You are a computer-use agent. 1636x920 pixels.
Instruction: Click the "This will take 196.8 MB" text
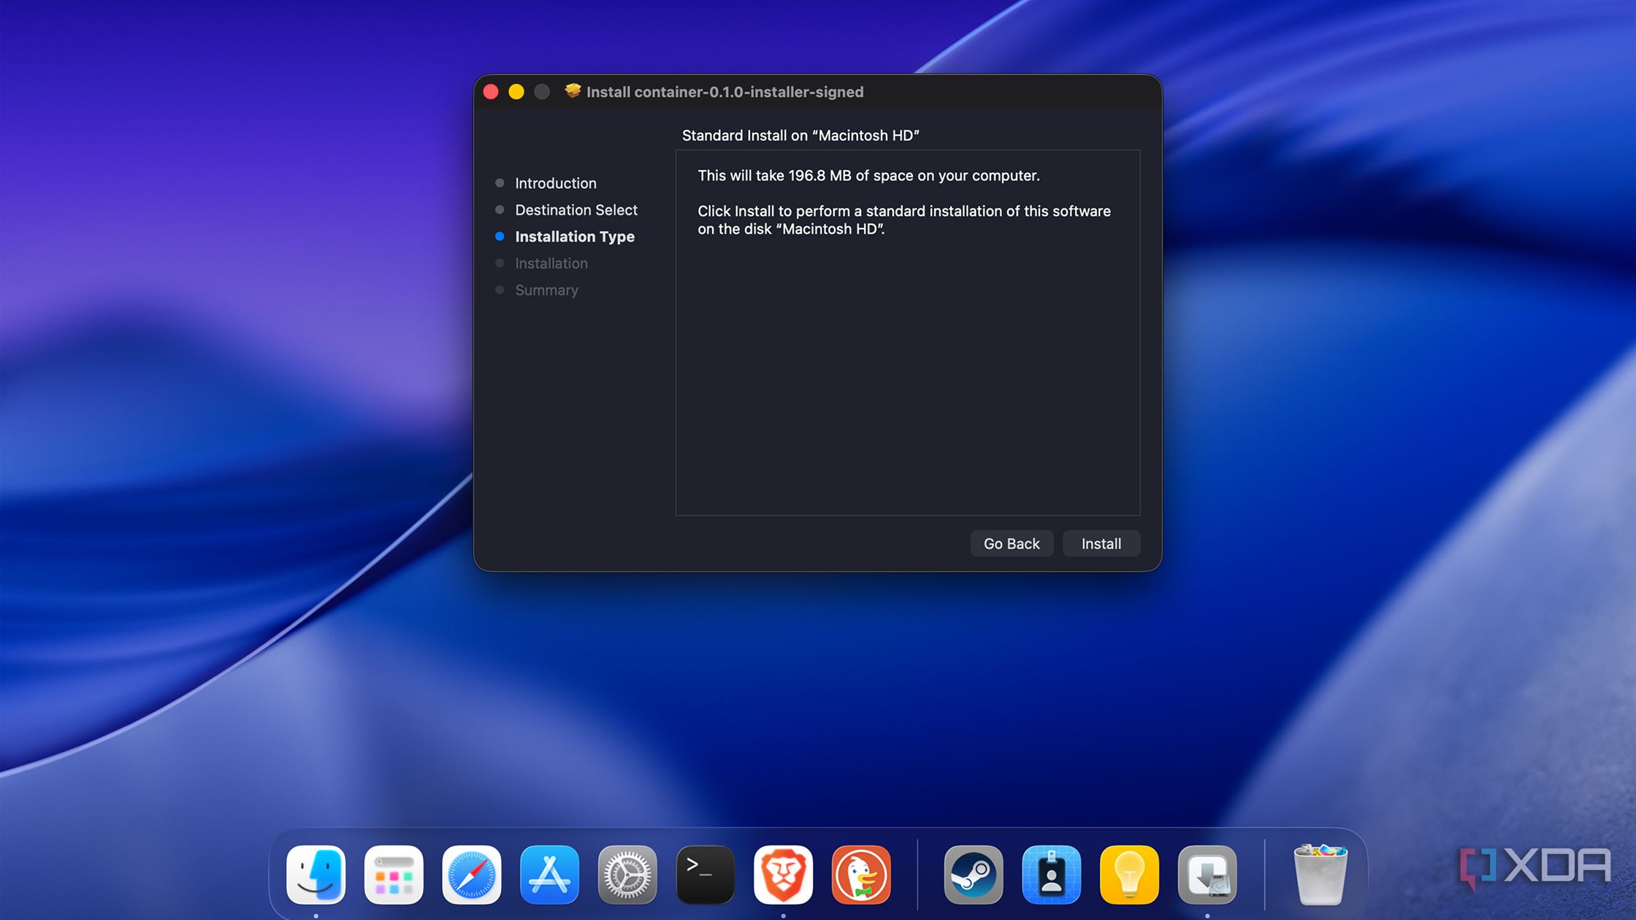pos(868,175)
